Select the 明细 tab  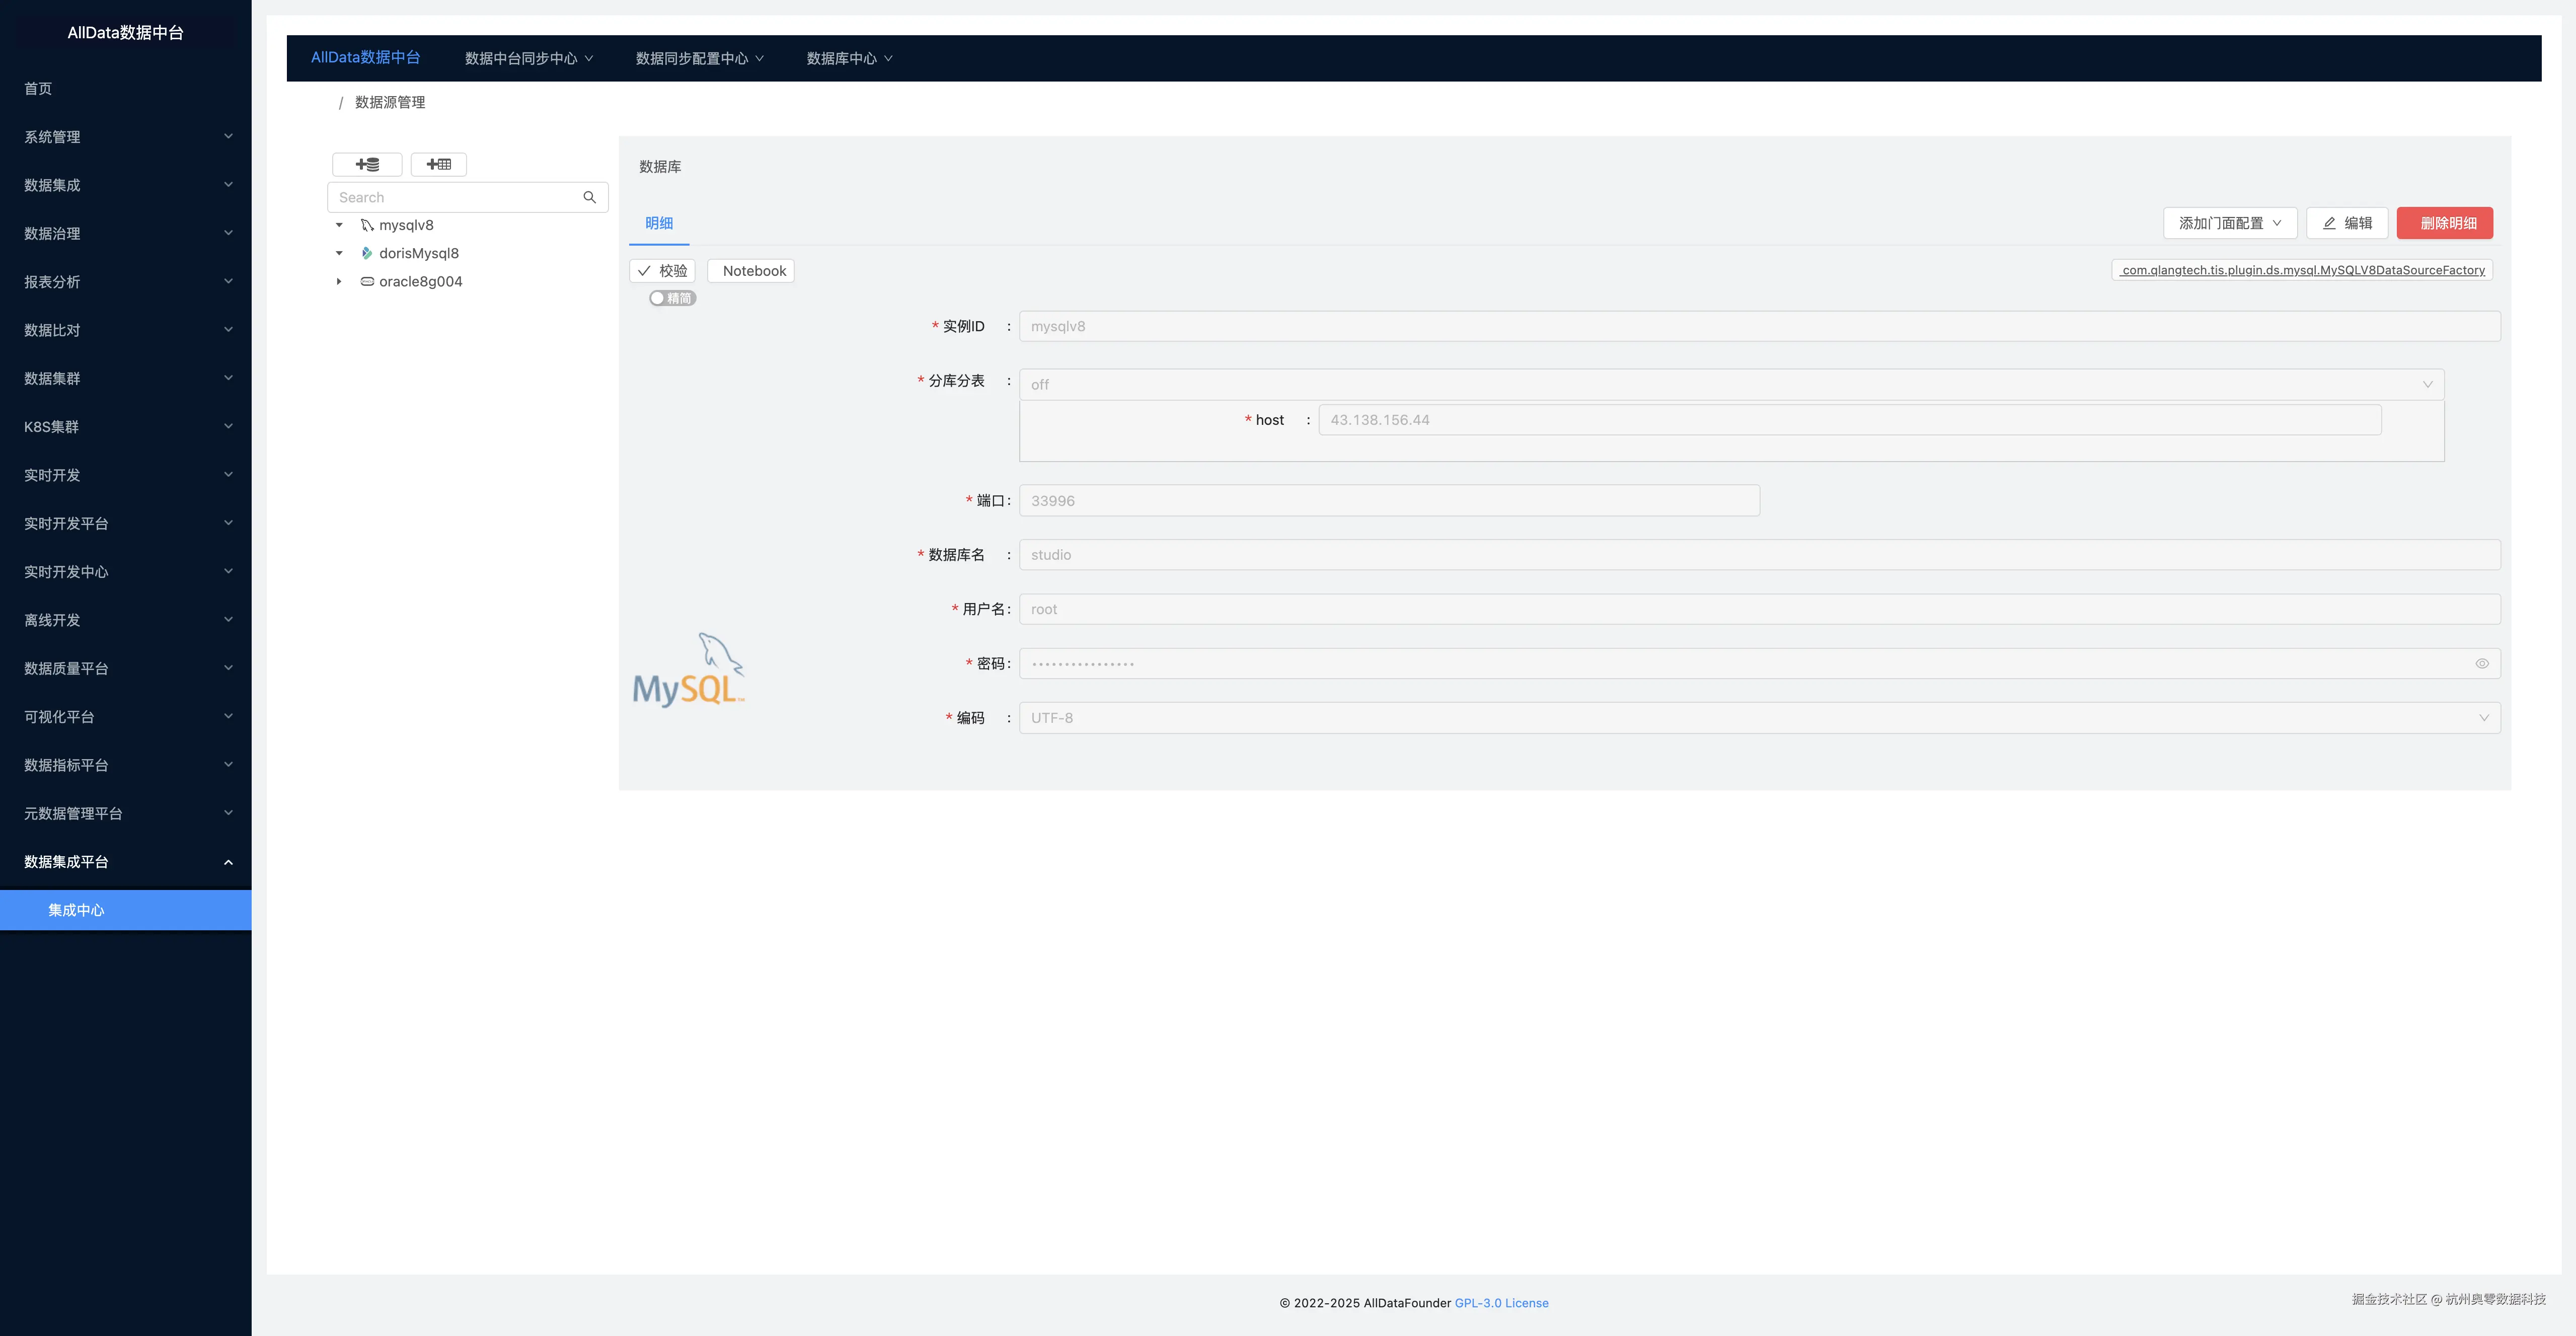(659, 223)
